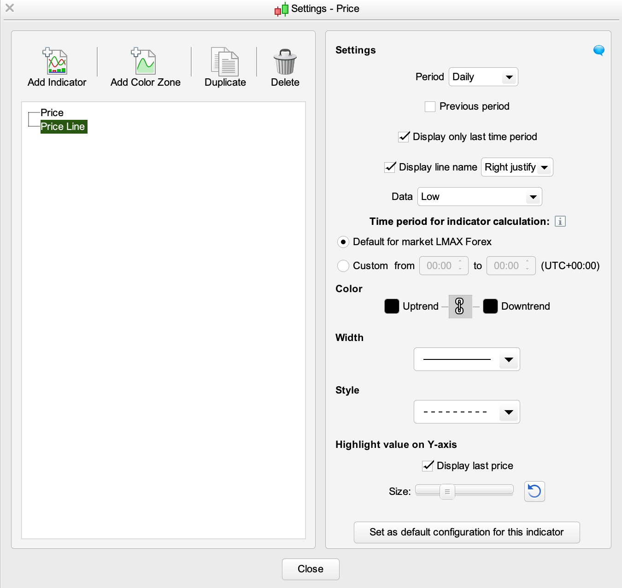The height and width of the screenshot is (588, 622).
Task: Click the Custom to time field
Action: click(511, 266)
